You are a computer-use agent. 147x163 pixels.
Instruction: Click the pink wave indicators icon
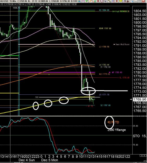[83, 1]
